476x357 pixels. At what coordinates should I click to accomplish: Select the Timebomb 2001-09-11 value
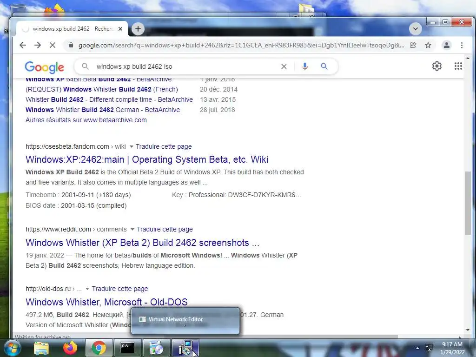pyautogui.click(x=96, y=195)
